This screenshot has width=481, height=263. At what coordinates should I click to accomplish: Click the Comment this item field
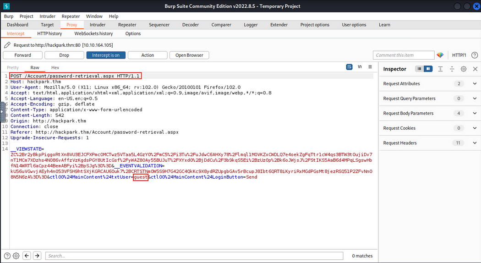click(x=403, y=55)
